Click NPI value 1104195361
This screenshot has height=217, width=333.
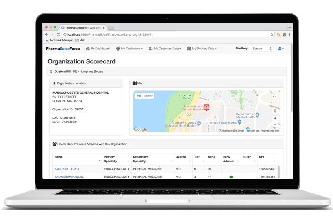(x=267, y=177)
